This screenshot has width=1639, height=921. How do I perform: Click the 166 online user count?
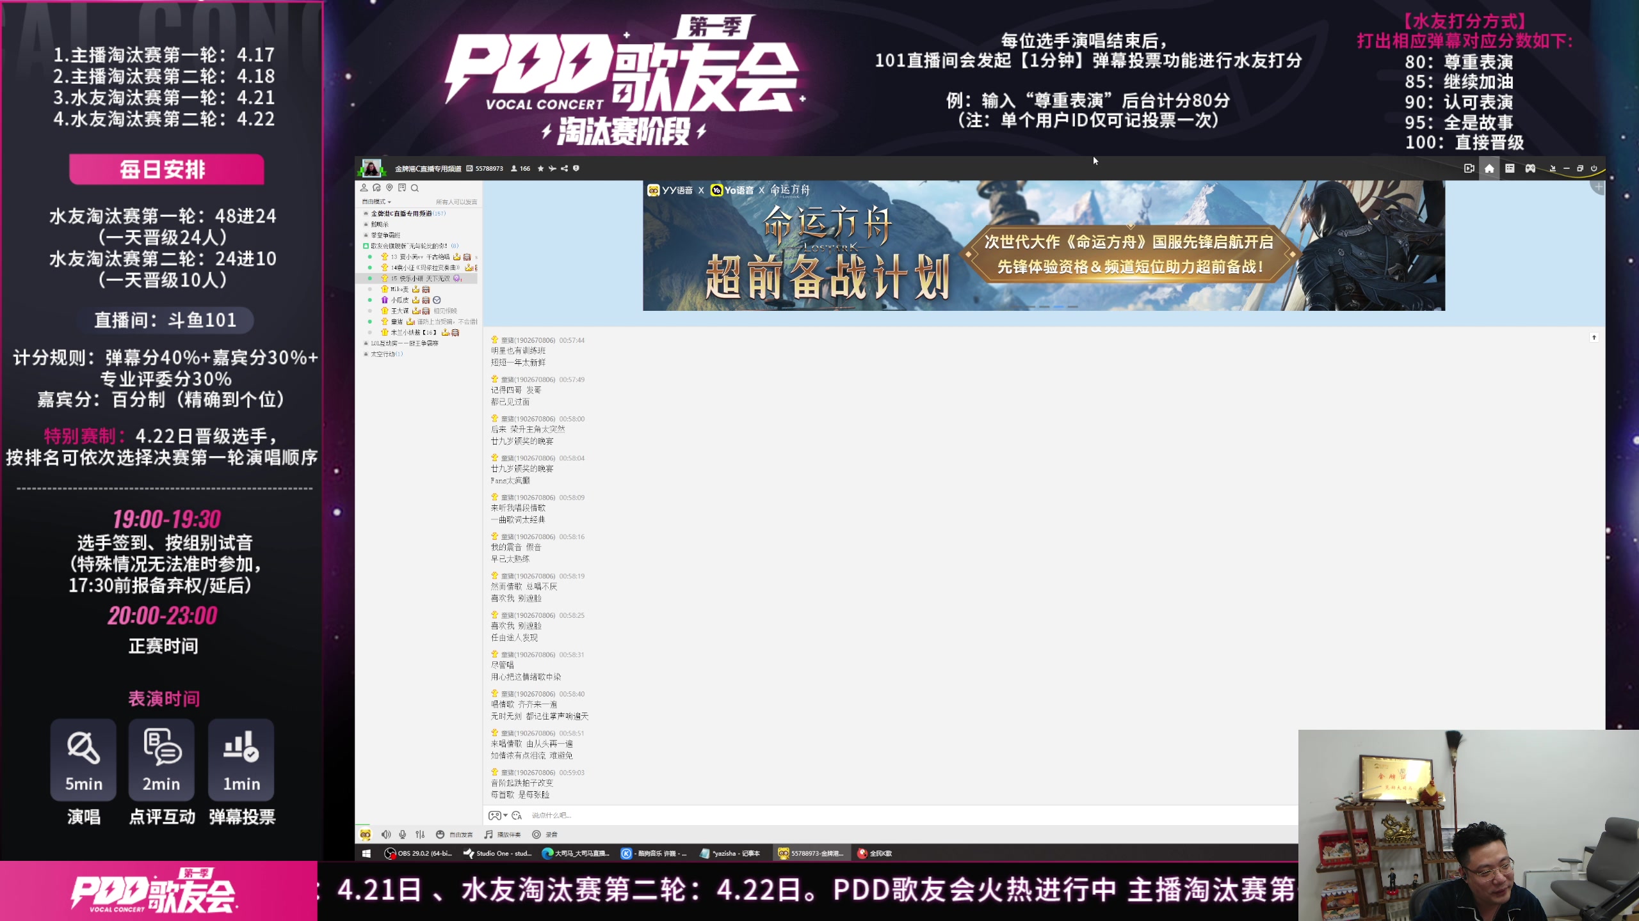[x=521, y=169]
